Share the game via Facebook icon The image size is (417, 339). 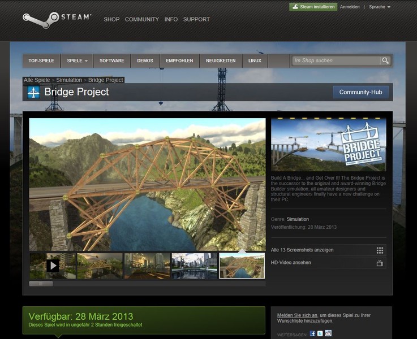312,333
